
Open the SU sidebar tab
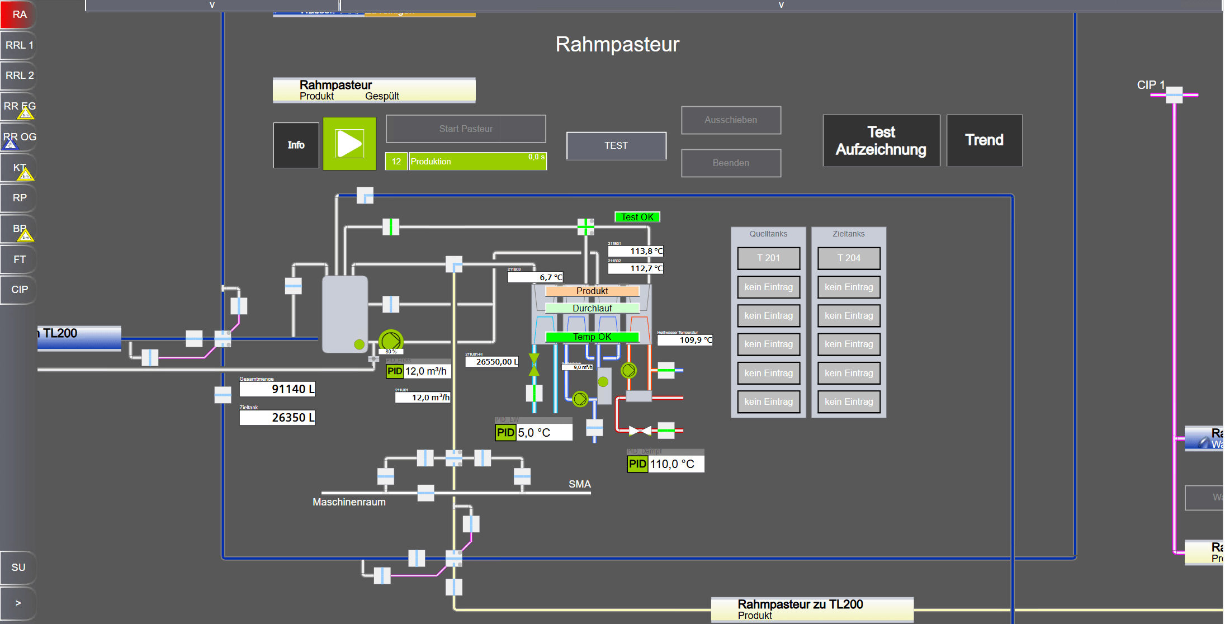(18, 567)
